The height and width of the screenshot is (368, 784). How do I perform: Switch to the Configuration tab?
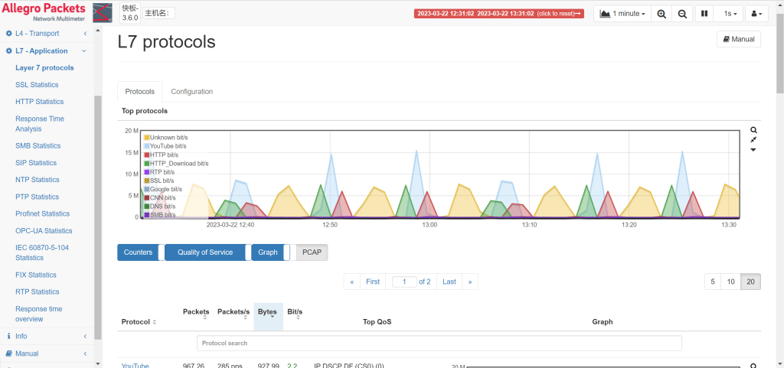(191, 91)
